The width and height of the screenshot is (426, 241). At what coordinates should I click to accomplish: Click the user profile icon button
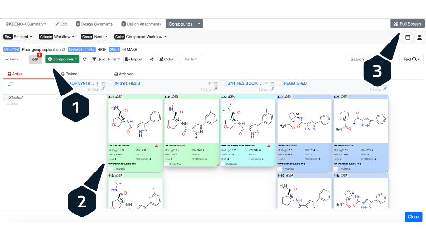pyautogui.click(x=419, y=37)
